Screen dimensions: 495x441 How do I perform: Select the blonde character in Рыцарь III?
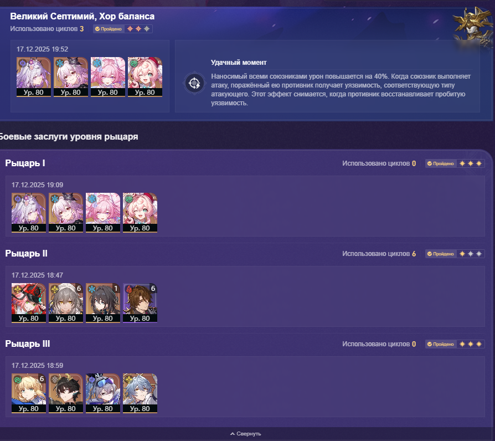point(29,393)
